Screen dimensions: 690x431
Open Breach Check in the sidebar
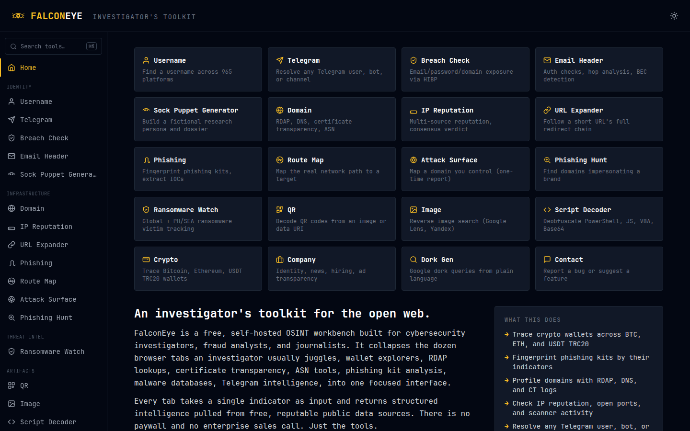pos(54,138)
